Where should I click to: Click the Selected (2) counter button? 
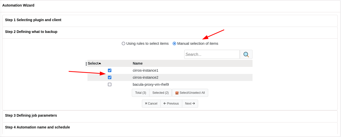pos(161,93)
